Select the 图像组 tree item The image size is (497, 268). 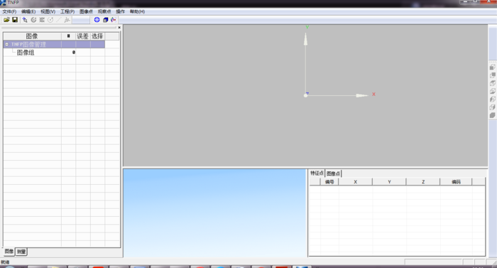click(26, 53)
